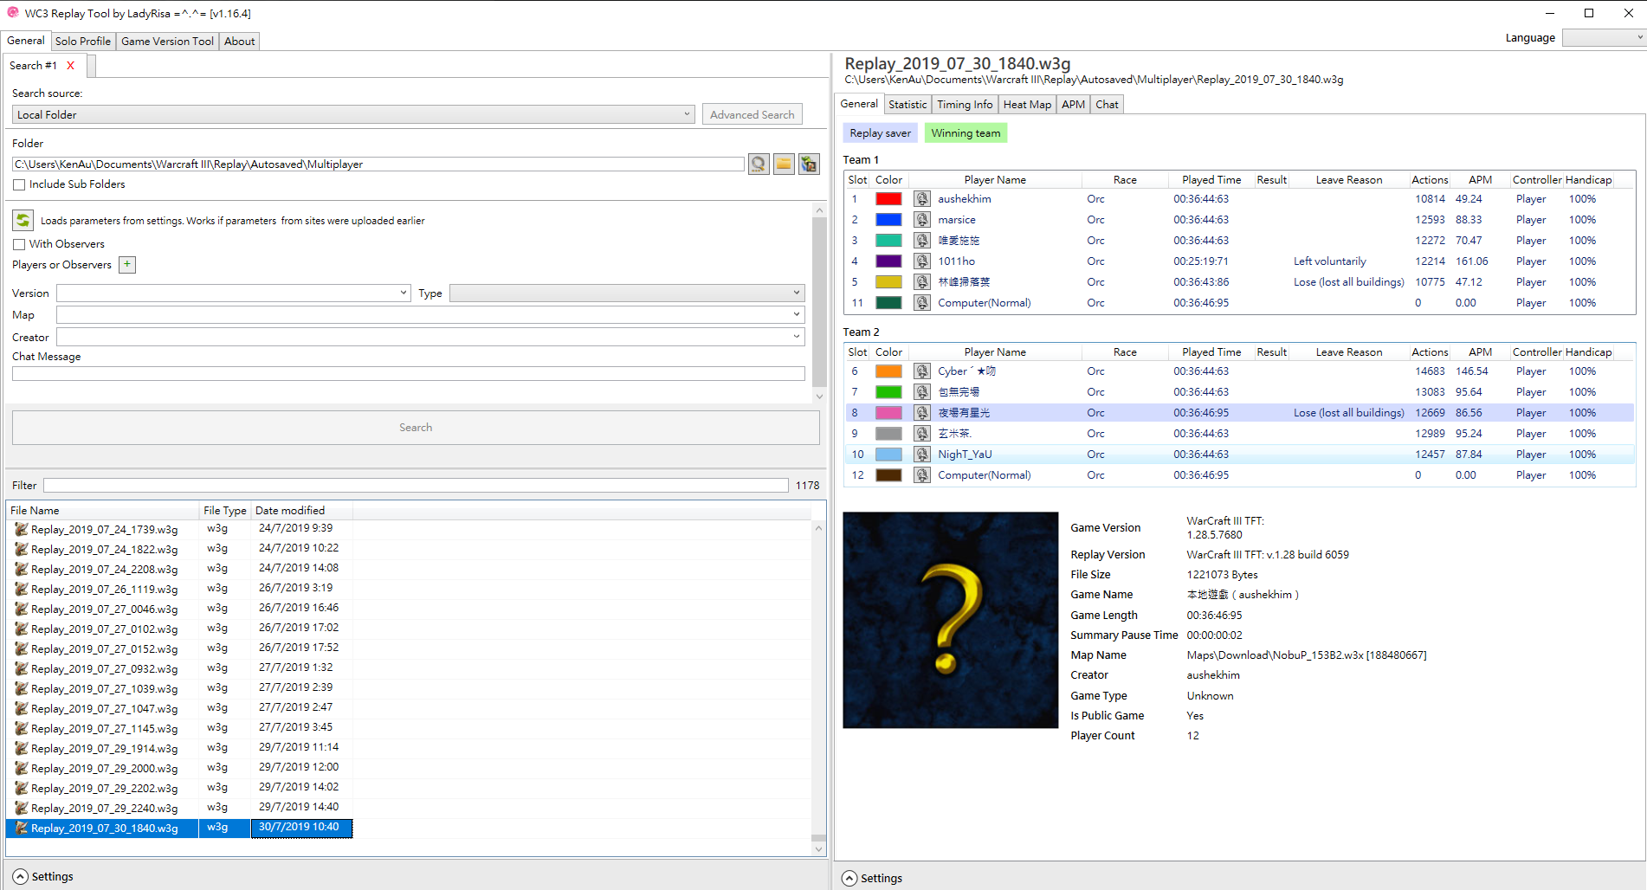Switch to the Heat Map tab
Screen dimensions: 1647x890
pos(1027,105)
